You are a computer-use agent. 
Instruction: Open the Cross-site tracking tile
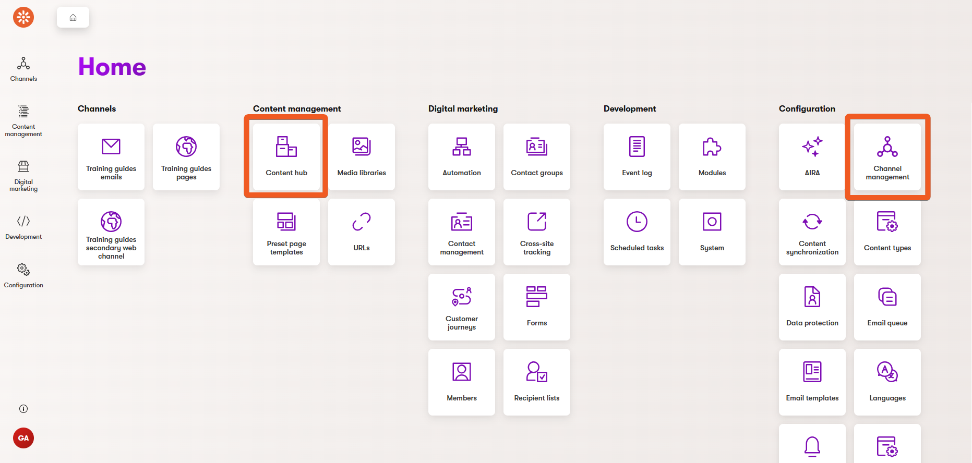tap(537, 232)
